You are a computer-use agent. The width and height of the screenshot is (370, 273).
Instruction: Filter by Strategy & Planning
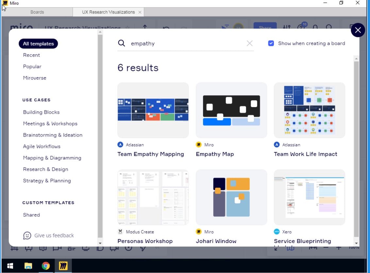pos(47,181)
